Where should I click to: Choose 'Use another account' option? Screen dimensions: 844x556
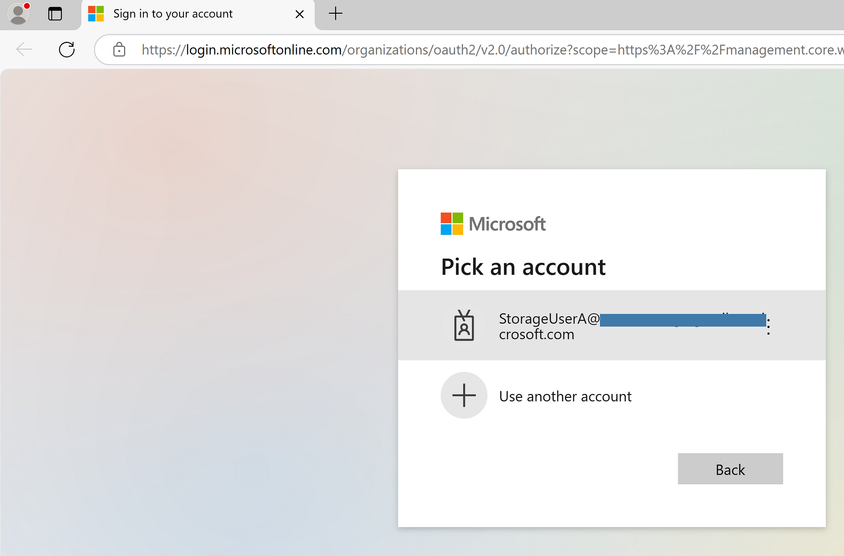[x=612, y=395]
